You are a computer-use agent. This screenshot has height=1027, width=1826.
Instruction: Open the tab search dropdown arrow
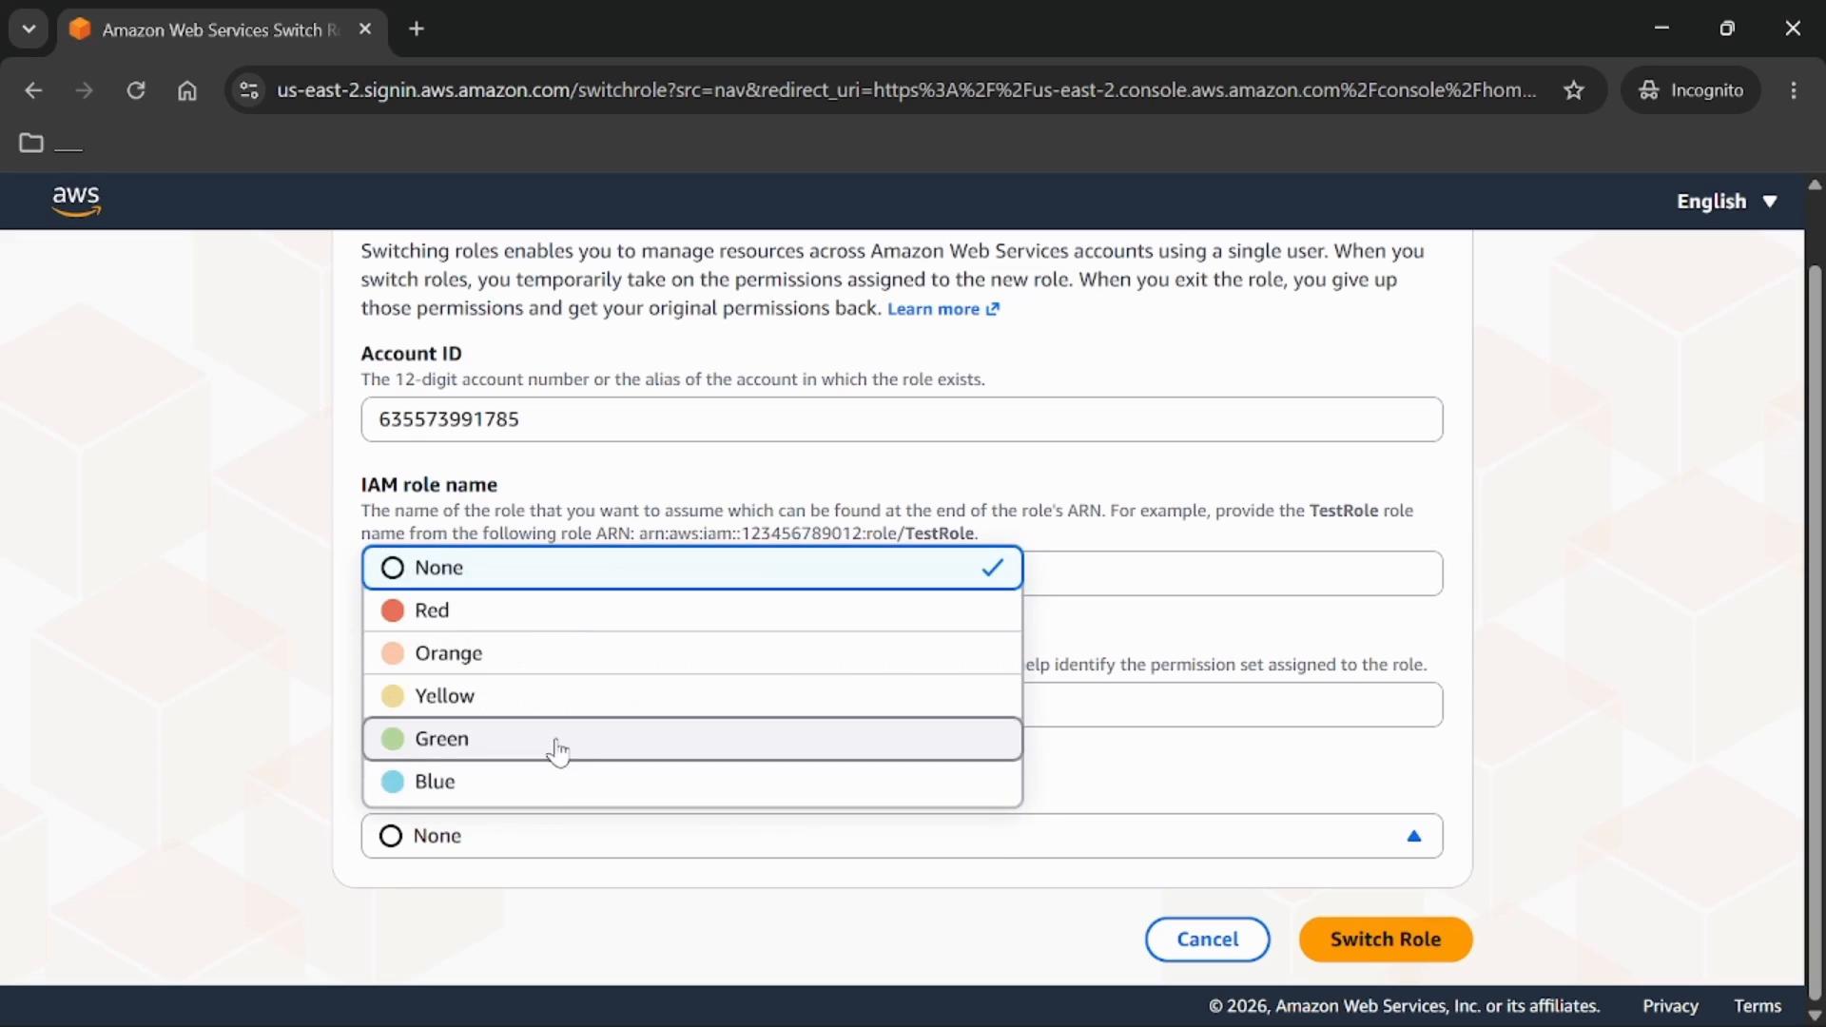click(x=29, y=29)
